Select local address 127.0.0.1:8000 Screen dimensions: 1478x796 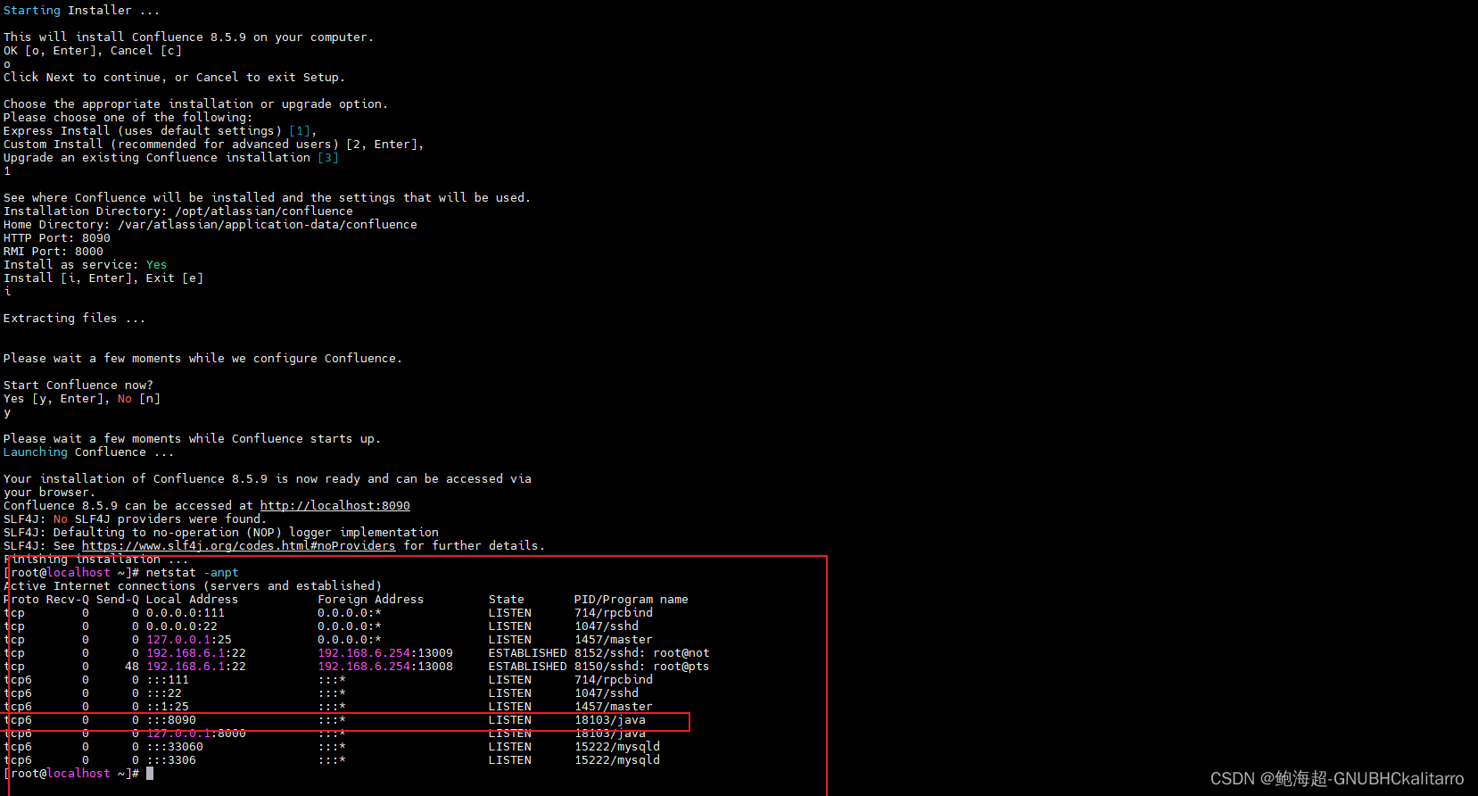pyautogui.click(x=196, y=733)
